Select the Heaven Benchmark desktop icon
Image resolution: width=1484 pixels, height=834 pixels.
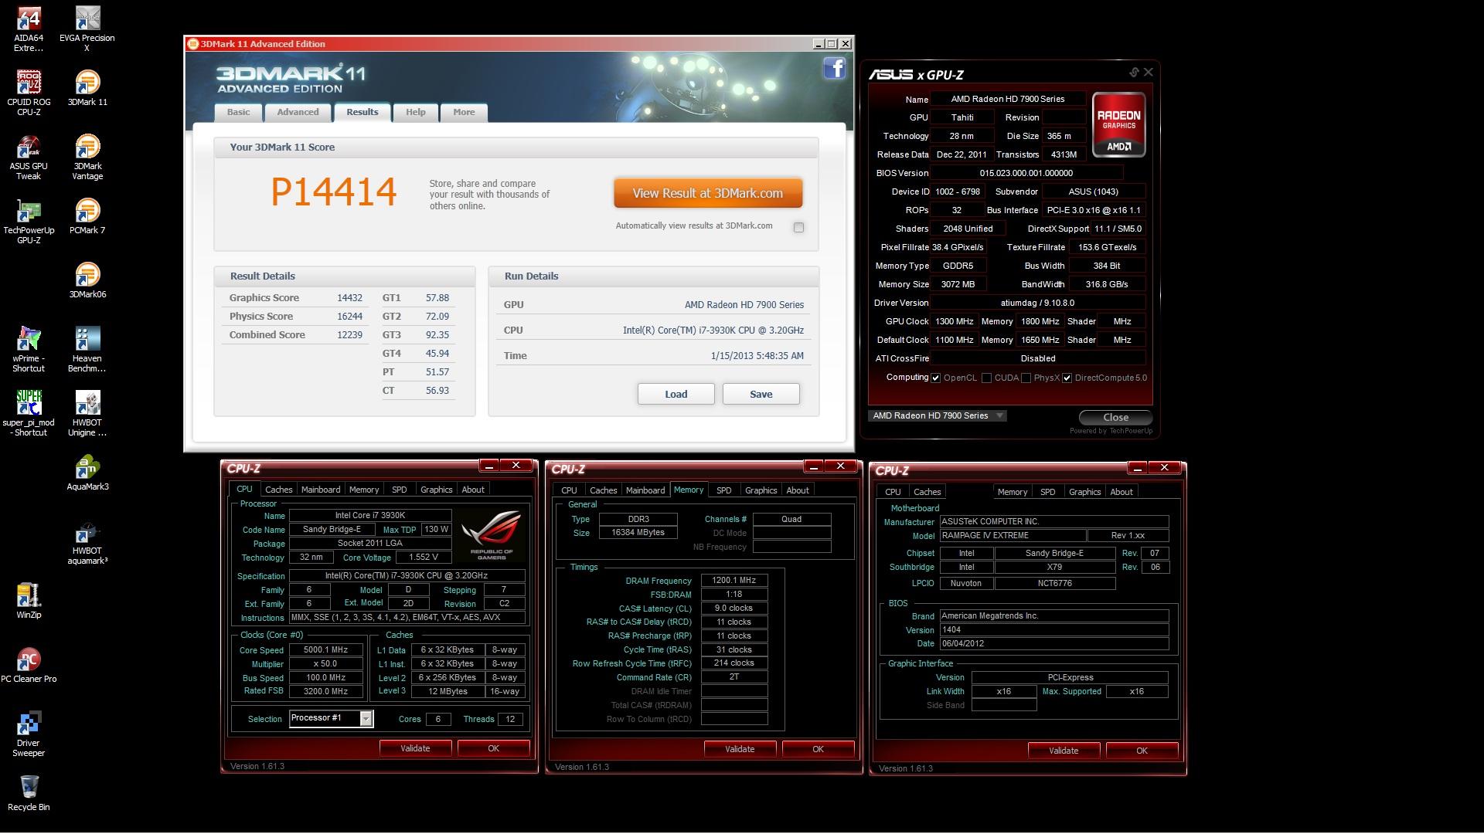point(87,350)
